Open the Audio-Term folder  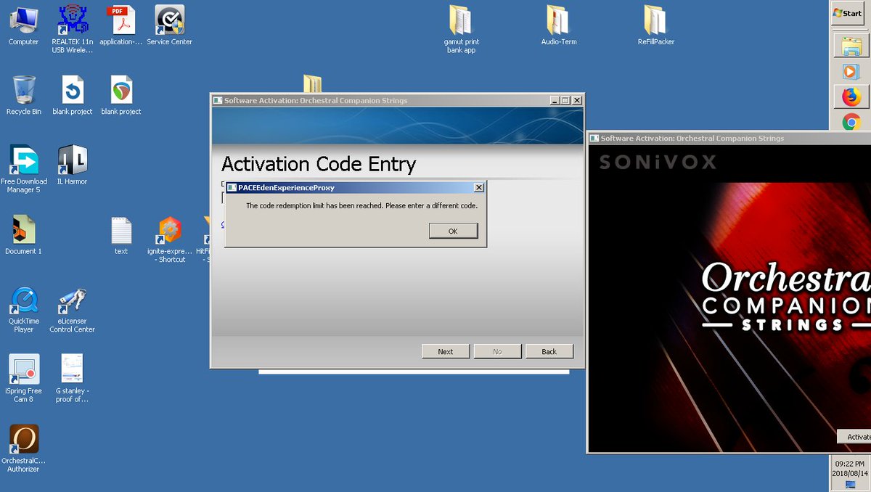tap(558, 25)
